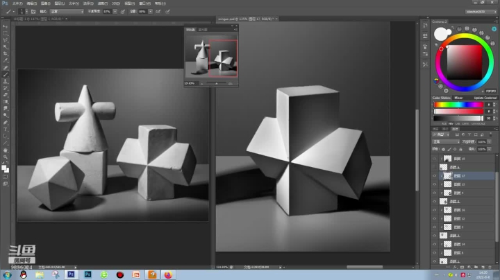Select the Quick Selection tool
The image size is (500, 280).
(6, 47)
